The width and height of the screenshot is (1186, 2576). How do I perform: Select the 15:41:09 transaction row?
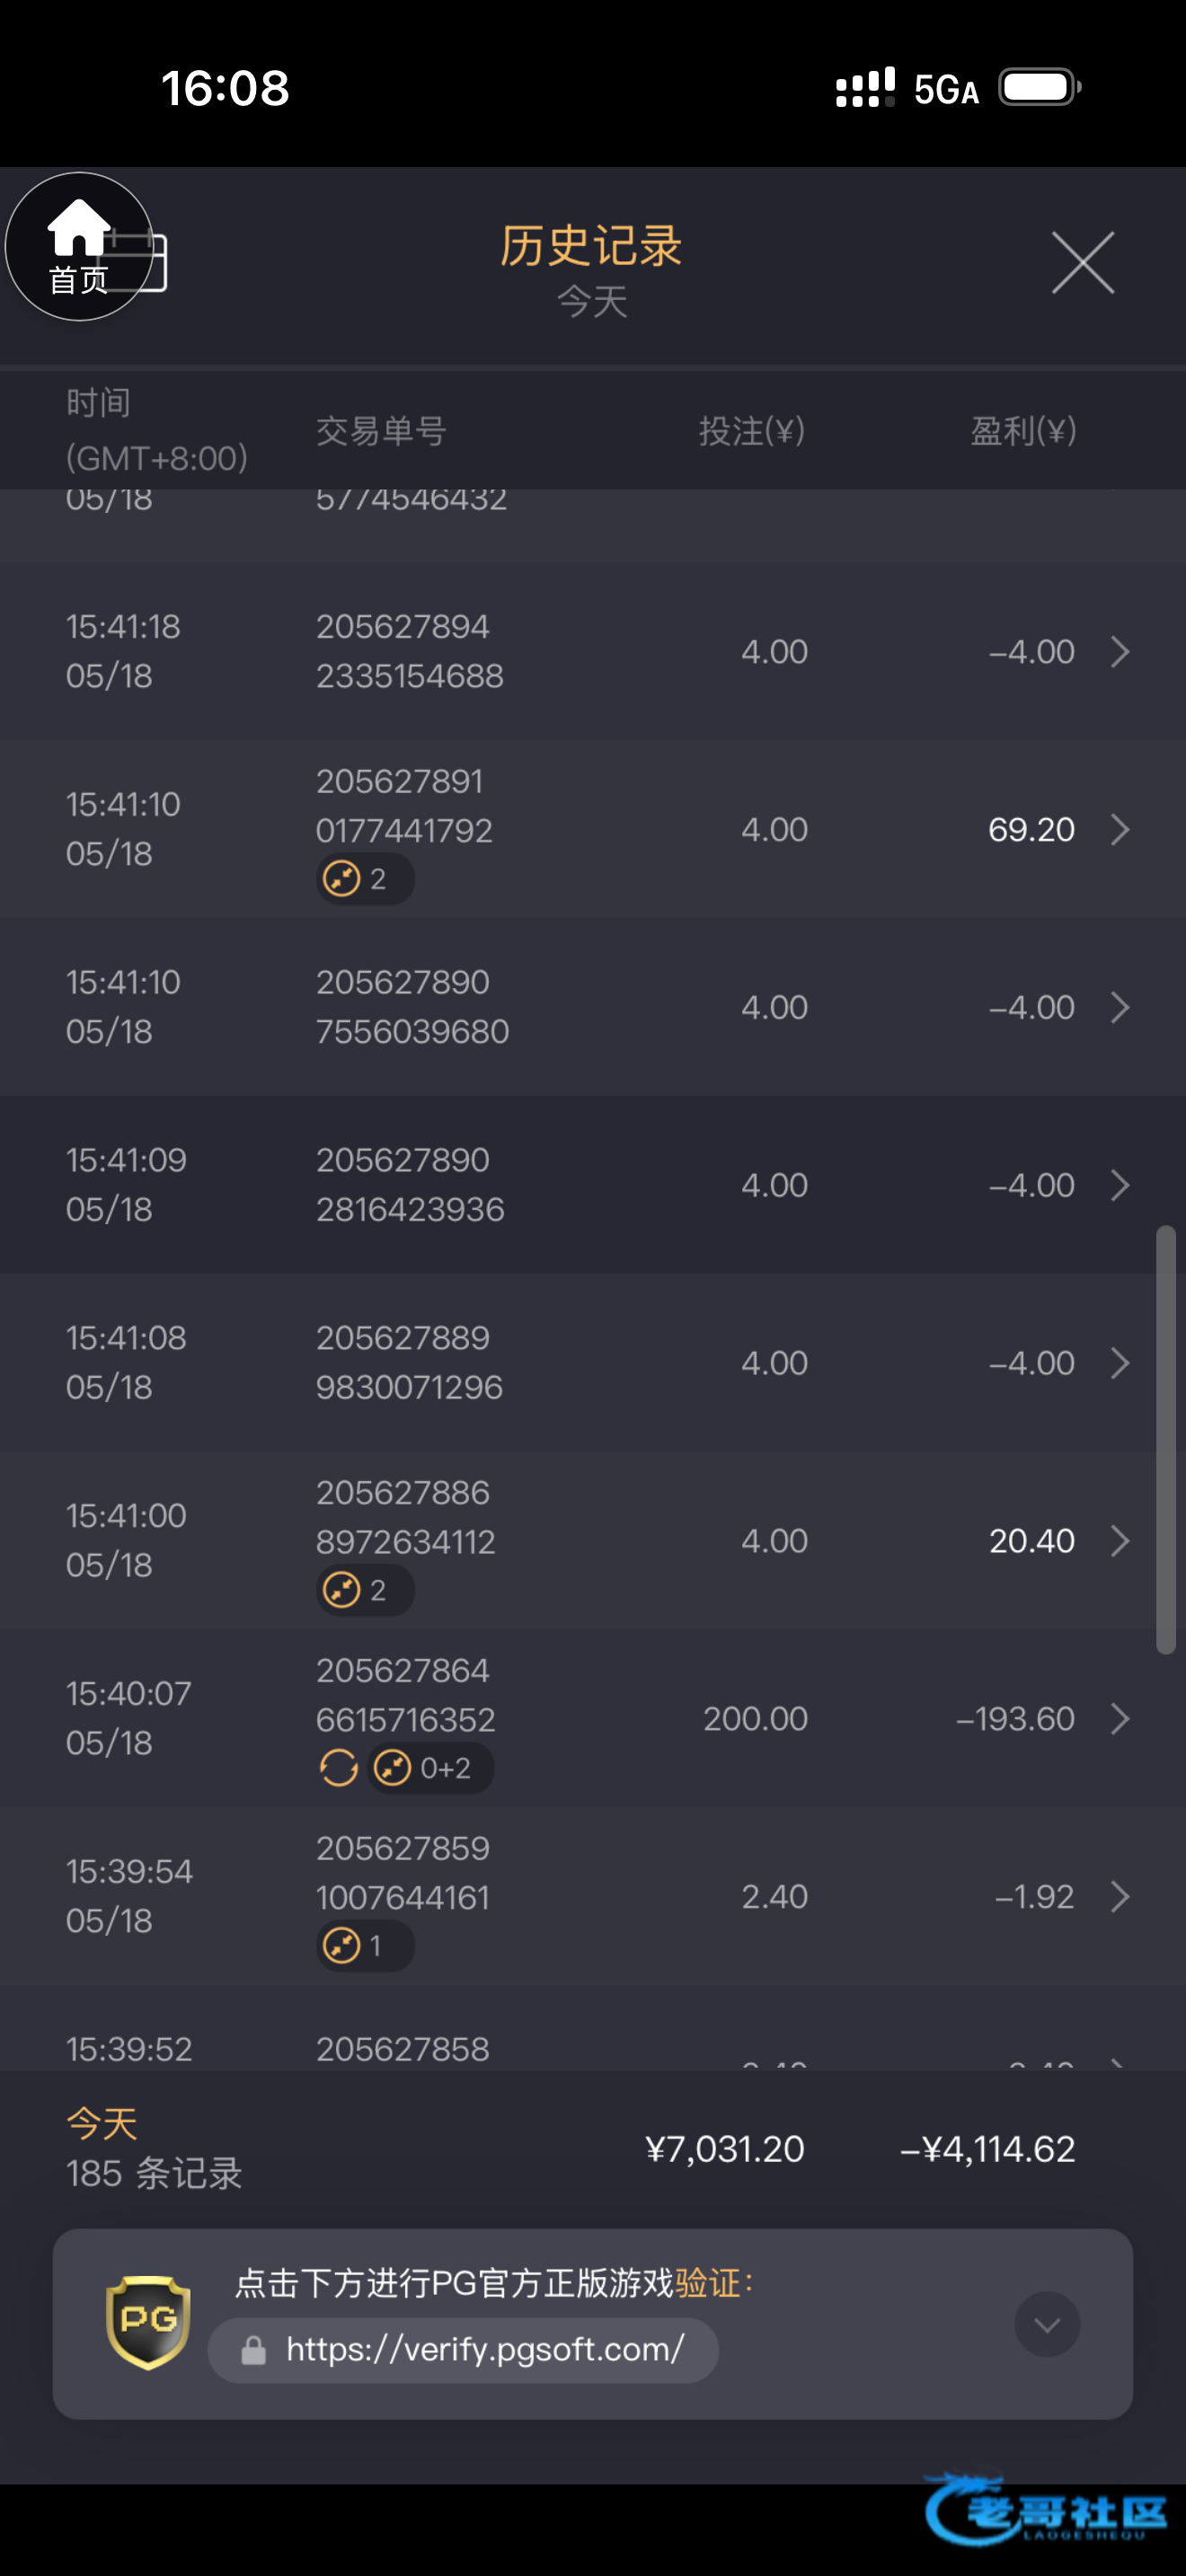593,1185
